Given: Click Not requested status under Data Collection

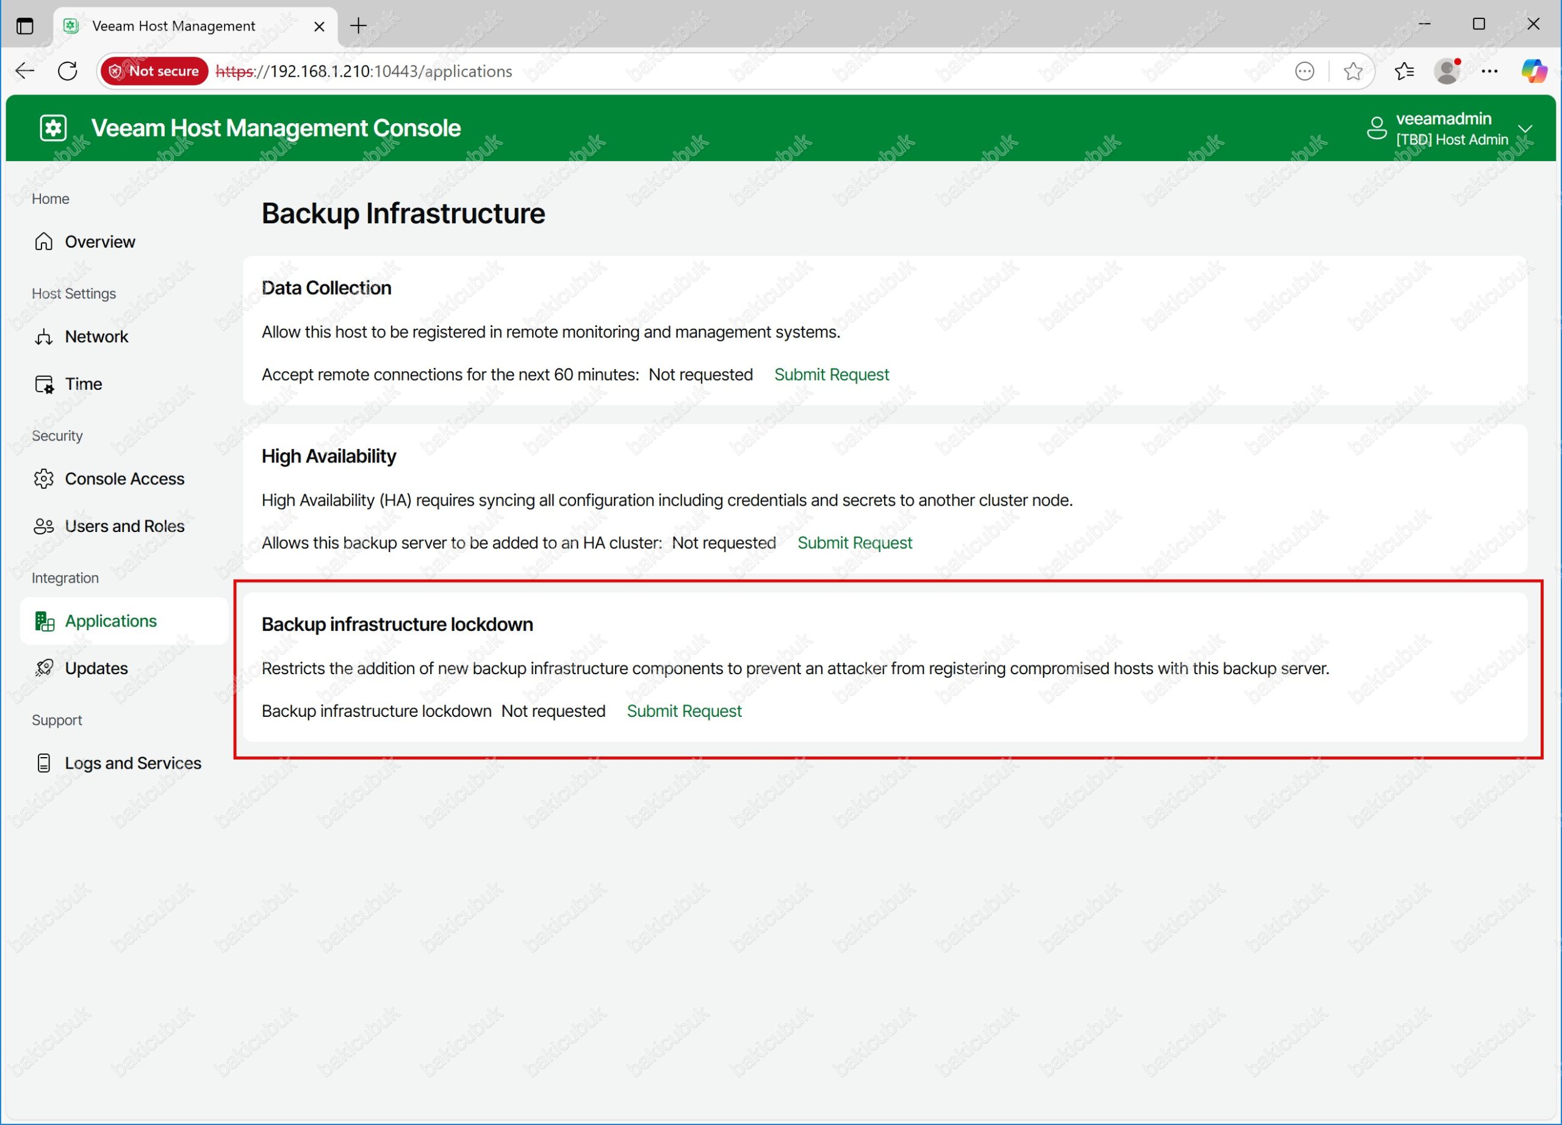Looking at the screenshot, I should (x=700, y=375).
